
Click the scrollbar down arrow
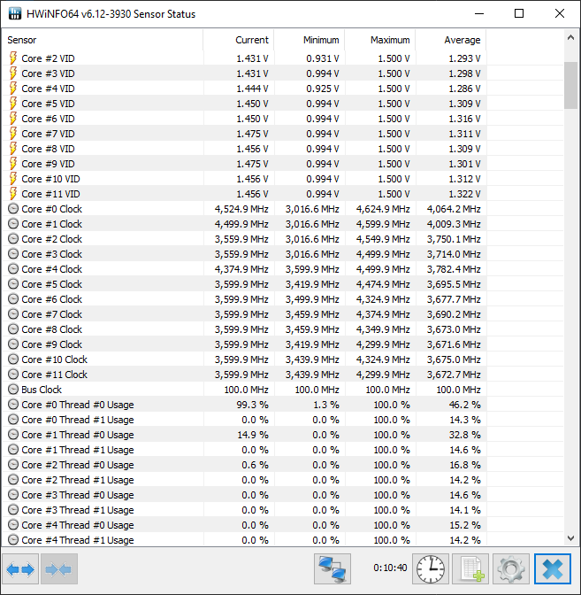(570, 538)
